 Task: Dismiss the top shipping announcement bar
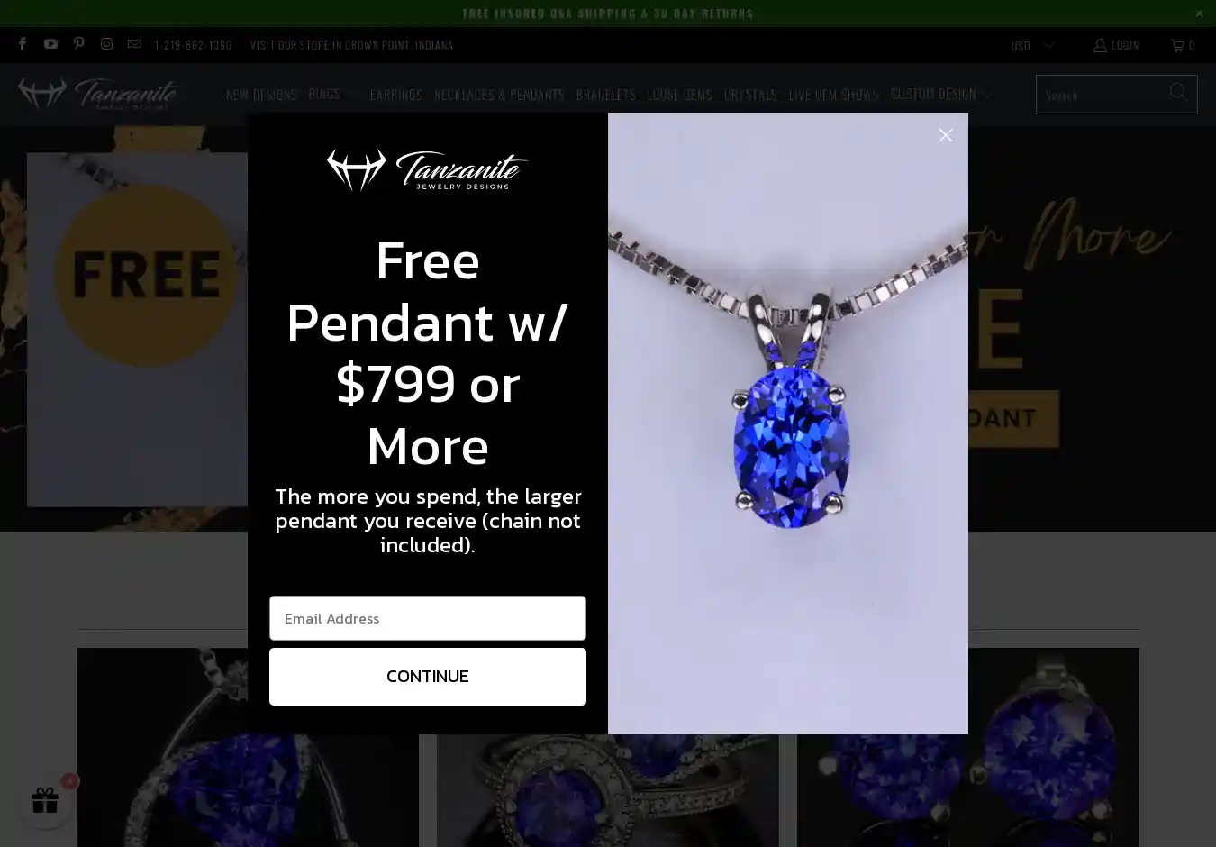1199,14
